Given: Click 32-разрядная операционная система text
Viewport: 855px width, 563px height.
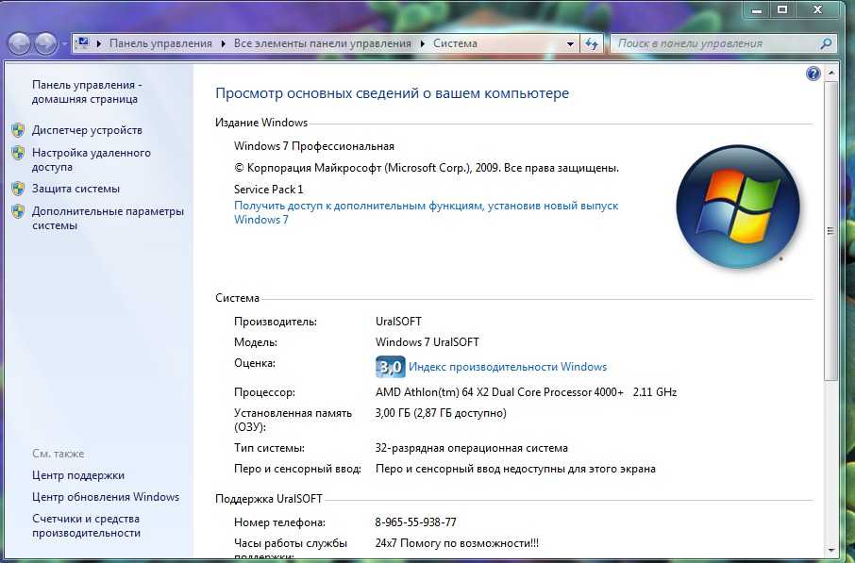Looking at the screenshot, I should [471, 448].
